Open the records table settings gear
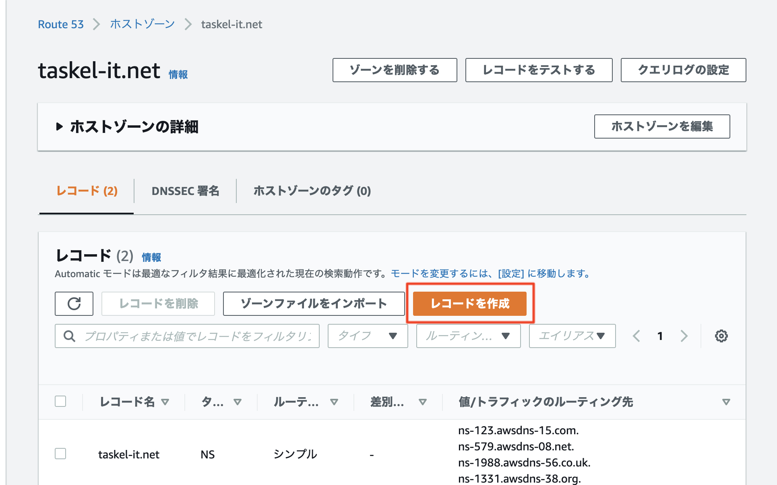Screen dimensions: 777x485 [721, 336]
